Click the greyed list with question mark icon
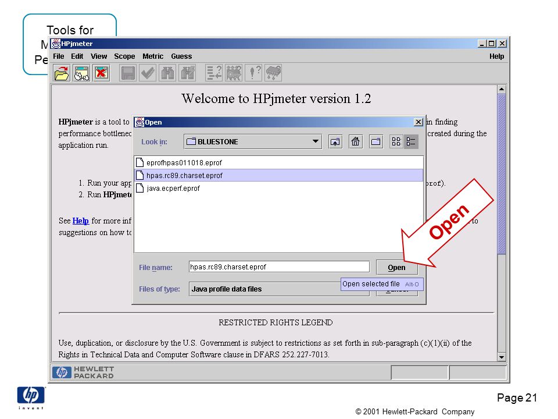 tap(214, 73)
